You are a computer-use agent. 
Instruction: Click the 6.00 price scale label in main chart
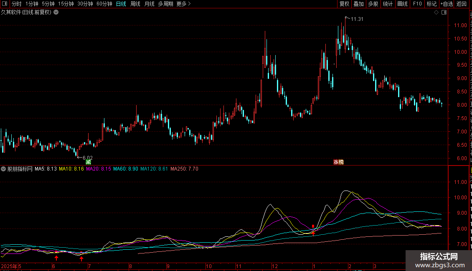coord(462,158)
